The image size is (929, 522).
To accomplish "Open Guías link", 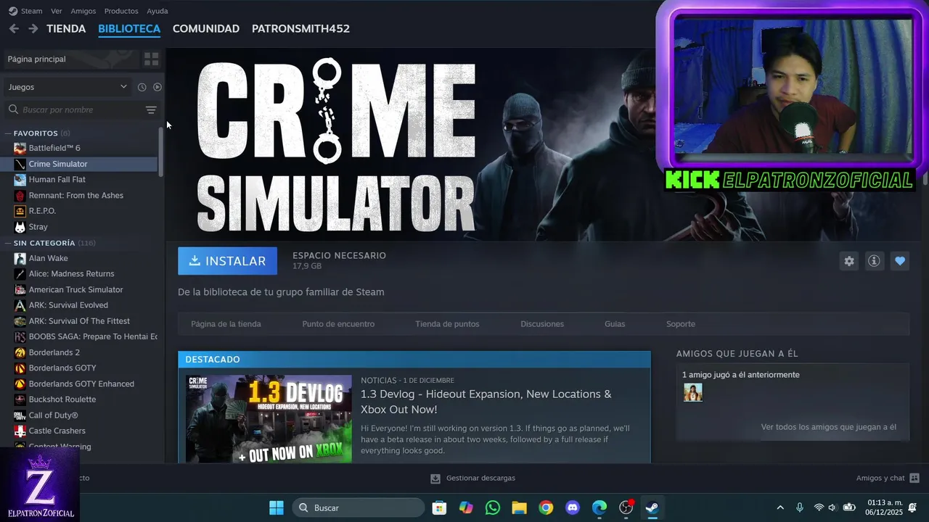I will pyautogui.click(x=615, y=324).
